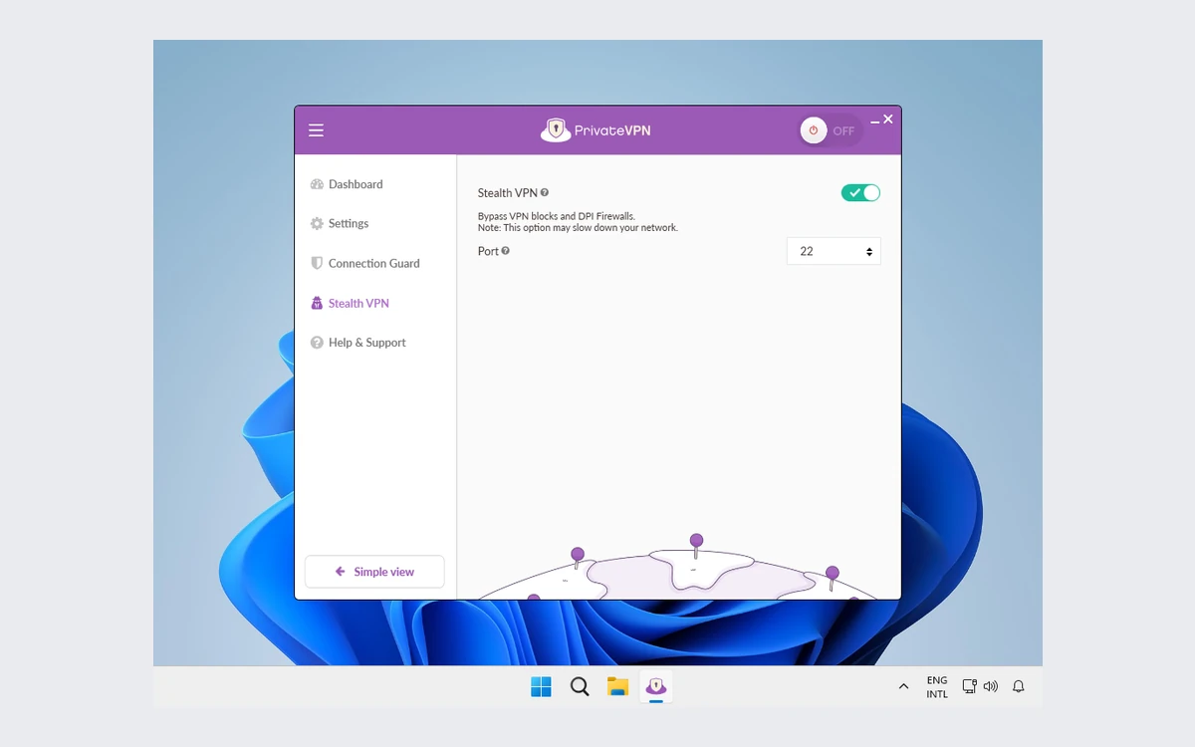Click the PrivateVPN shield logo
Screen dimensions: 1195x747
coord(556,130)
